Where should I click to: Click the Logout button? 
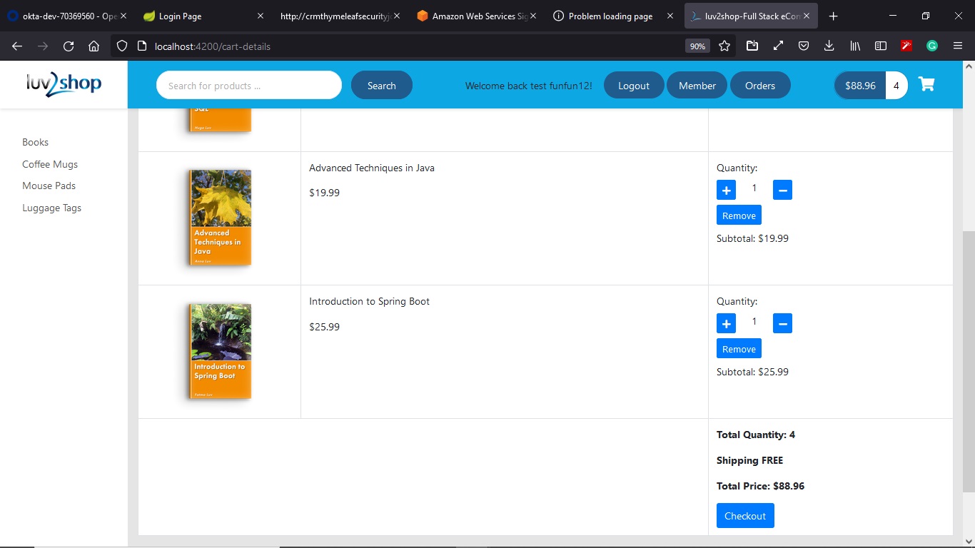tap(634, 85)
